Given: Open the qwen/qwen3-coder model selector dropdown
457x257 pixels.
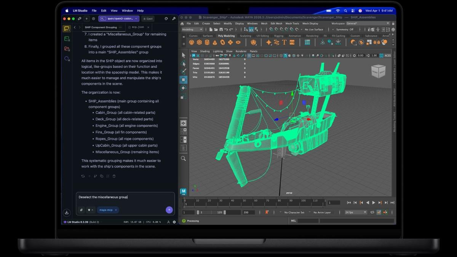Looking at the screenshot, I should tap(119, 18).
